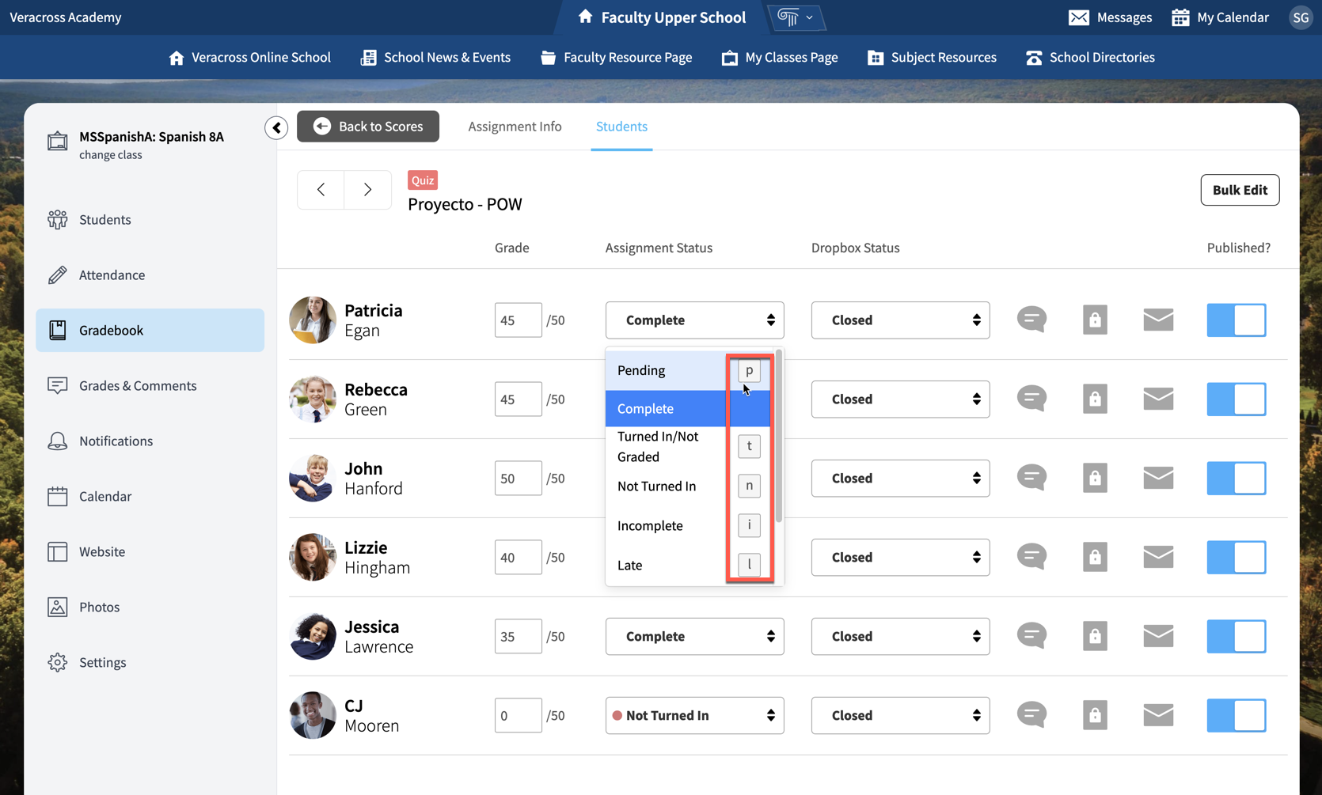1322x795 pixels.
Task: Toggle Published off for Patricia Egan
Action: click(x=1236, y=320)
